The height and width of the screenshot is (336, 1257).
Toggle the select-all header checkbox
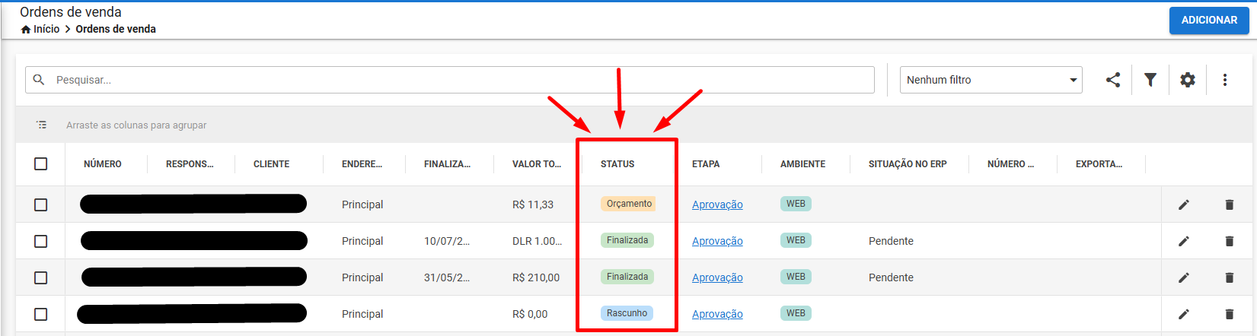point(41,163)
